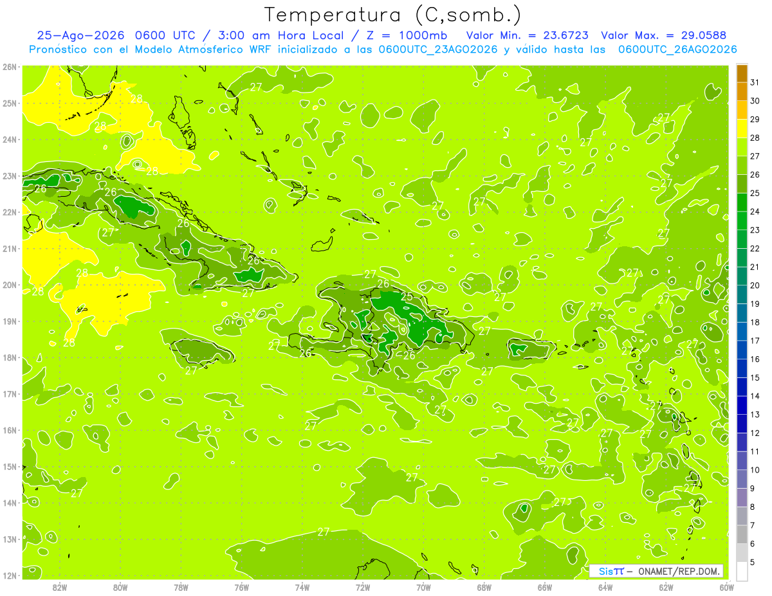Click the title "Temperatura (C,somb.)"
The height and width of the screenshot is (596, 772).
click(393, 15)
